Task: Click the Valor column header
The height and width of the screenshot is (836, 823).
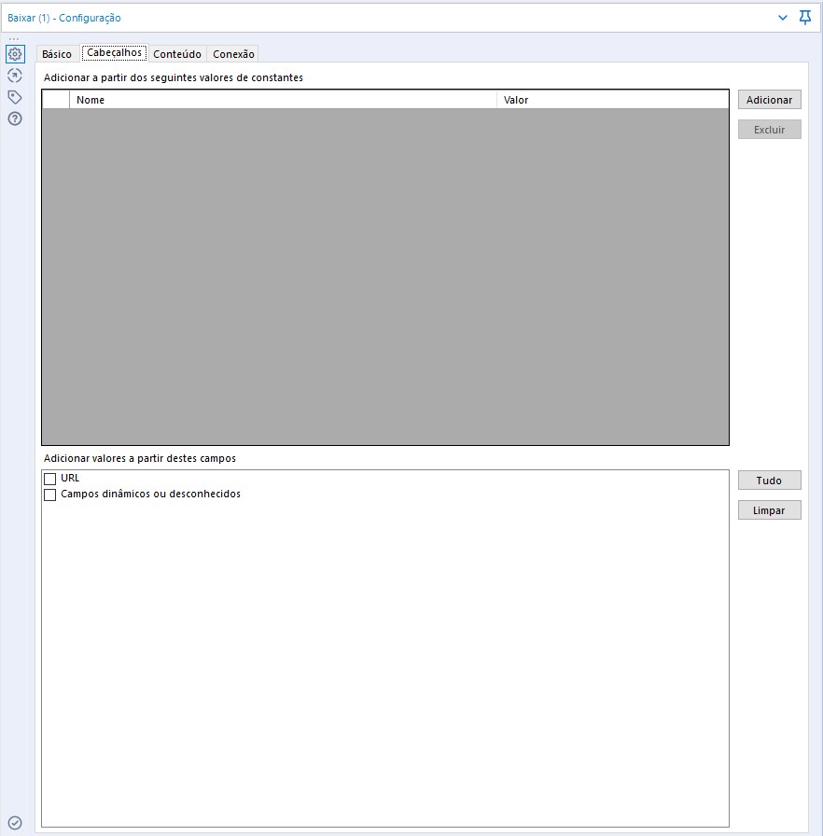Action: click(612, 100)
